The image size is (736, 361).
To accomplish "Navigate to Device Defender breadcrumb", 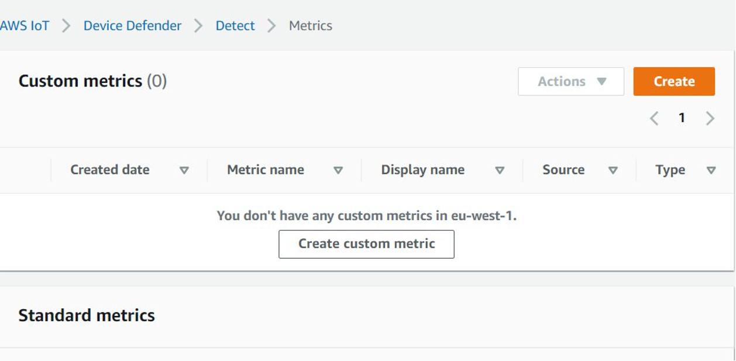I will 132,26.
